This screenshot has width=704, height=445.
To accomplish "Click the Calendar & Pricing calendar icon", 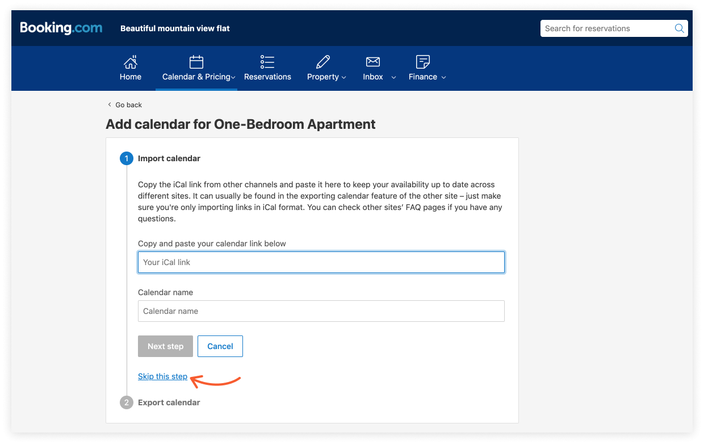I will pos(196,62).
